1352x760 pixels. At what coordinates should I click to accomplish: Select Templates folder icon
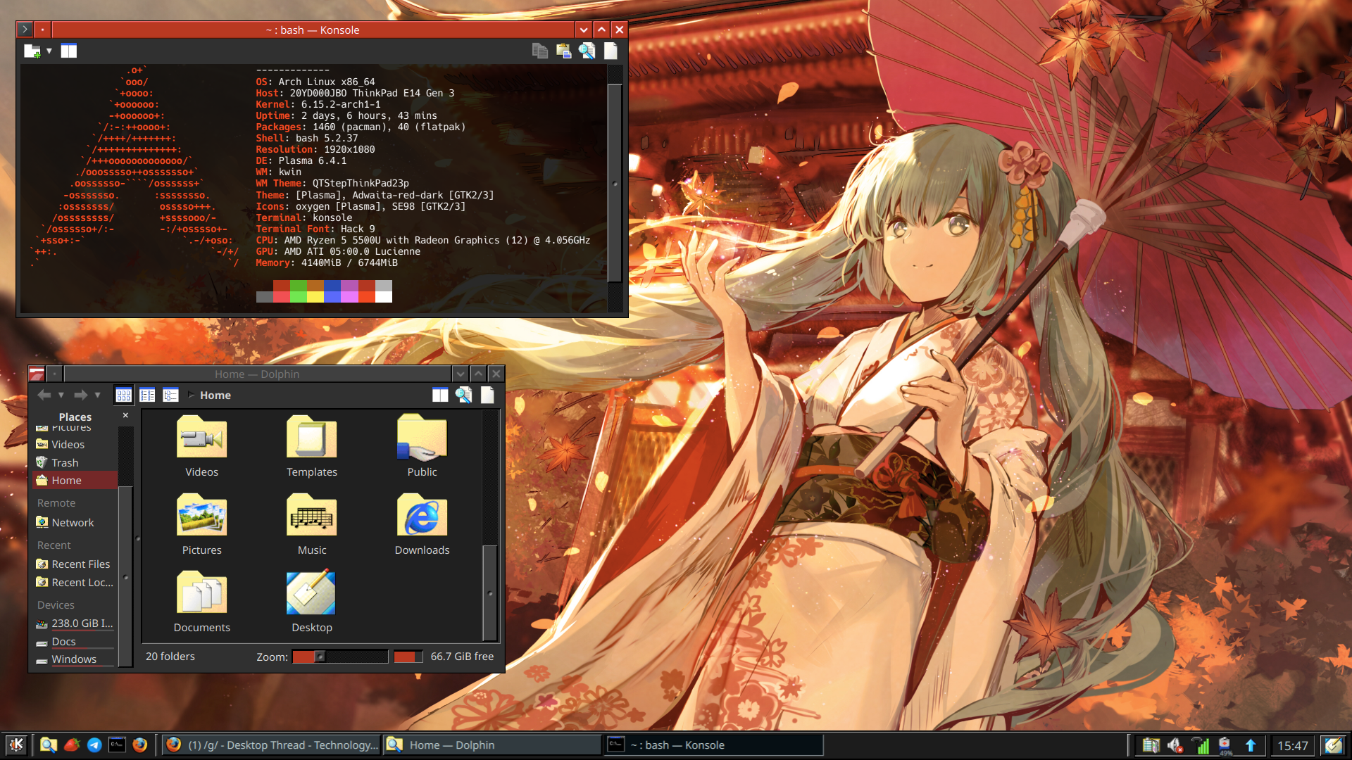(x=311, y=437)
